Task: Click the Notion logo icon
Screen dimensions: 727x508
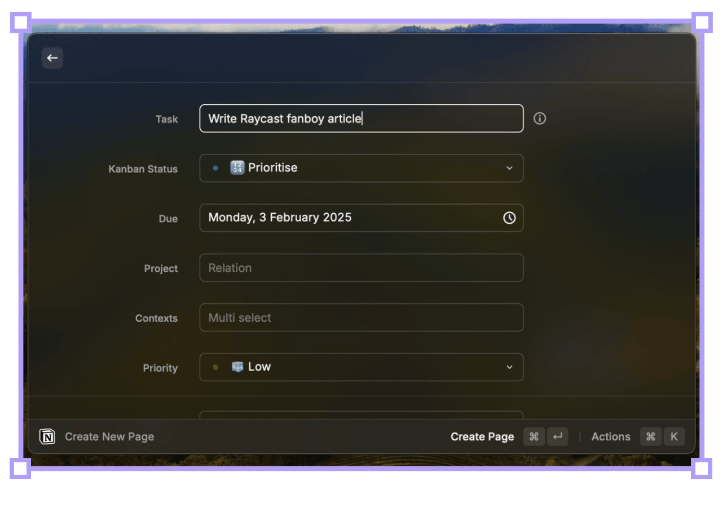Action: point(47,436)
